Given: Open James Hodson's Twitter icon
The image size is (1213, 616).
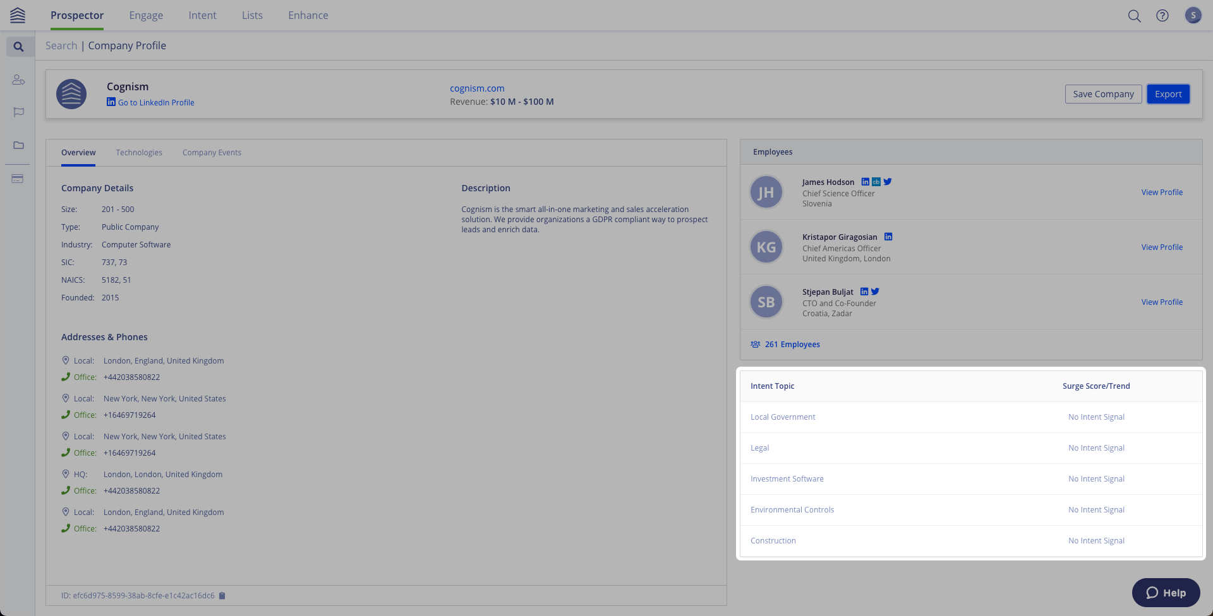Looking at the screenshot, I should pyautogui.click(x=888, y=182).
